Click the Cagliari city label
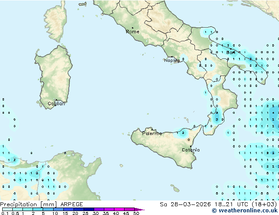 pos(56,104)
